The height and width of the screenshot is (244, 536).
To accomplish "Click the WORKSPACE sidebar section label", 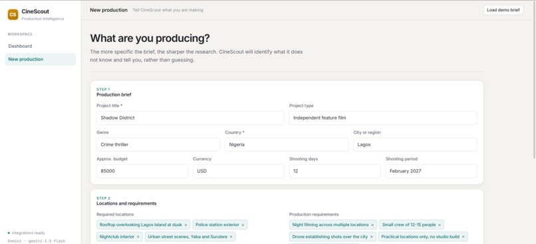I will click(x=20, y=34).
